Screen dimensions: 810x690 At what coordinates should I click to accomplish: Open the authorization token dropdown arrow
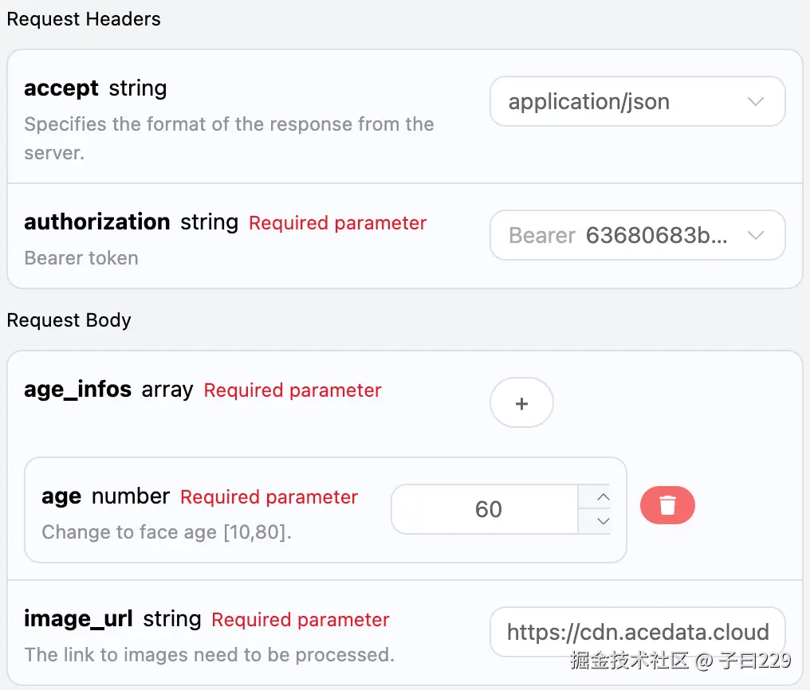point(755,235)
